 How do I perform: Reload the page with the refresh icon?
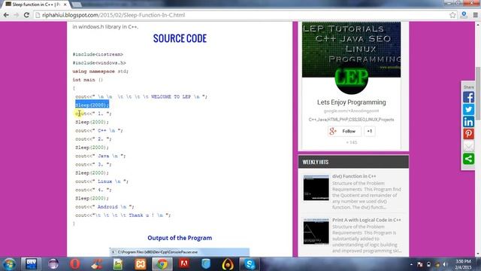(27, 15)
